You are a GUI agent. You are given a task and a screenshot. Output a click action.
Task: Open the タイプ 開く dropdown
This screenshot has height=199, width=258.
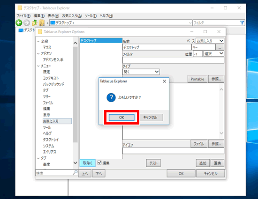pyautogui.click(x=141, y=72)
